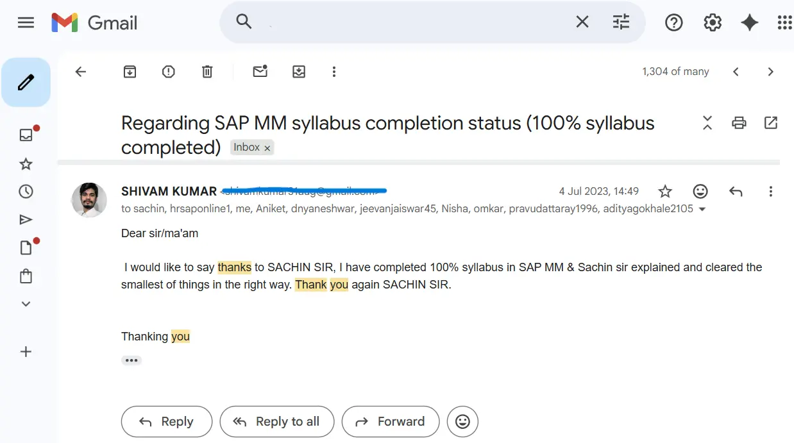Open message More options three dots
The height and width of the screenshot is (443, 794).
pyautogui.click(x=771, y=191)
